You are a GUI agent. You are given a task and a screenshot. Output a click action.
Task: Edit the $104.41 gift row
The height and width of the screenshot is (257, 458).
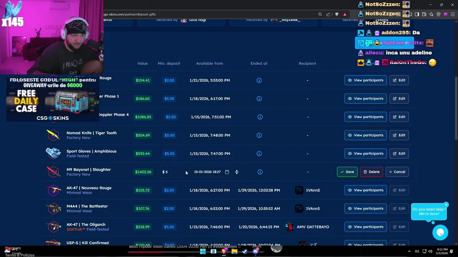click(399, 80)
